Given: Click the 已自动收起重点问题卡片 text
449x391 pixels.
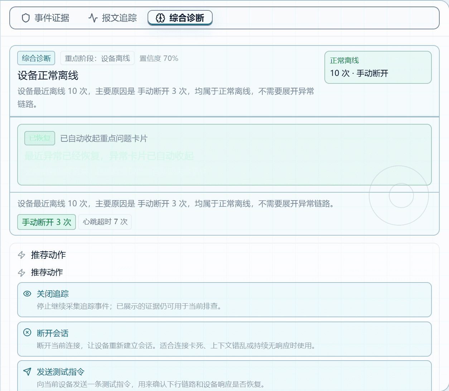Looking at the screenshot, I should pos(104,139).
